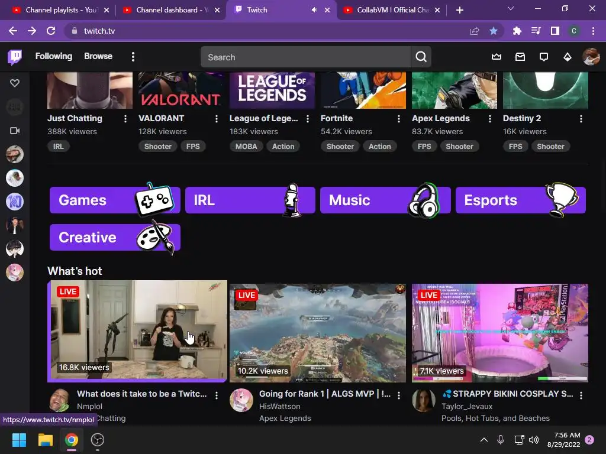Open the Esports category button
Image resolution: width=606 pixels, height=454 pixels.
521,200
